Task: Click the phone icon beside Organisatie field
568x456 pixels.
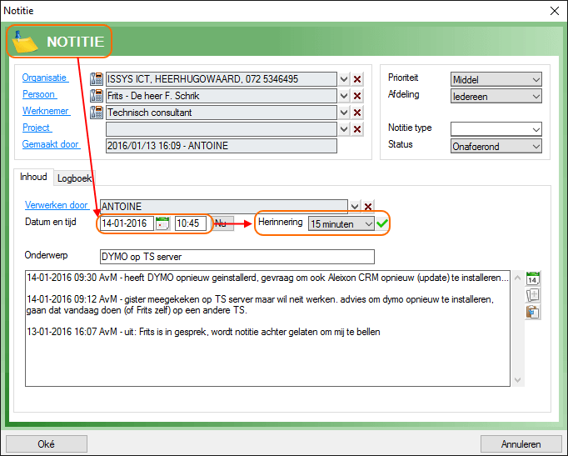Action: coord(97,78)
